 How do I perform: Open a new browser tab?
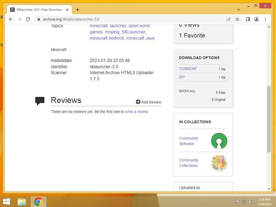point(77,10)
